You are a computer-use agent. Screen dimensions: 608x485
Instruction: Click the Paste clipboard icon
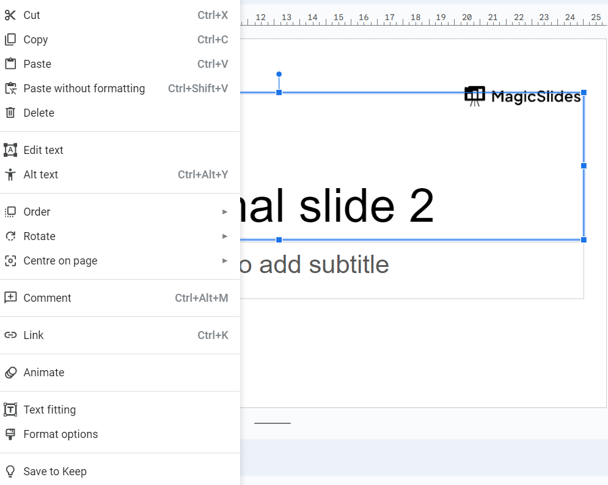10,64
